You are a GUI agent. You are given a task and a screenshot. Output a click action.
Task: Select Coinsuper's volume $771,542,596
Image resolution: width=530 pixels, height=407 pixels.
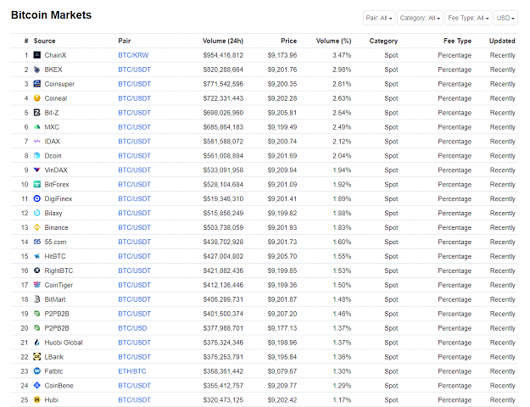223,84
